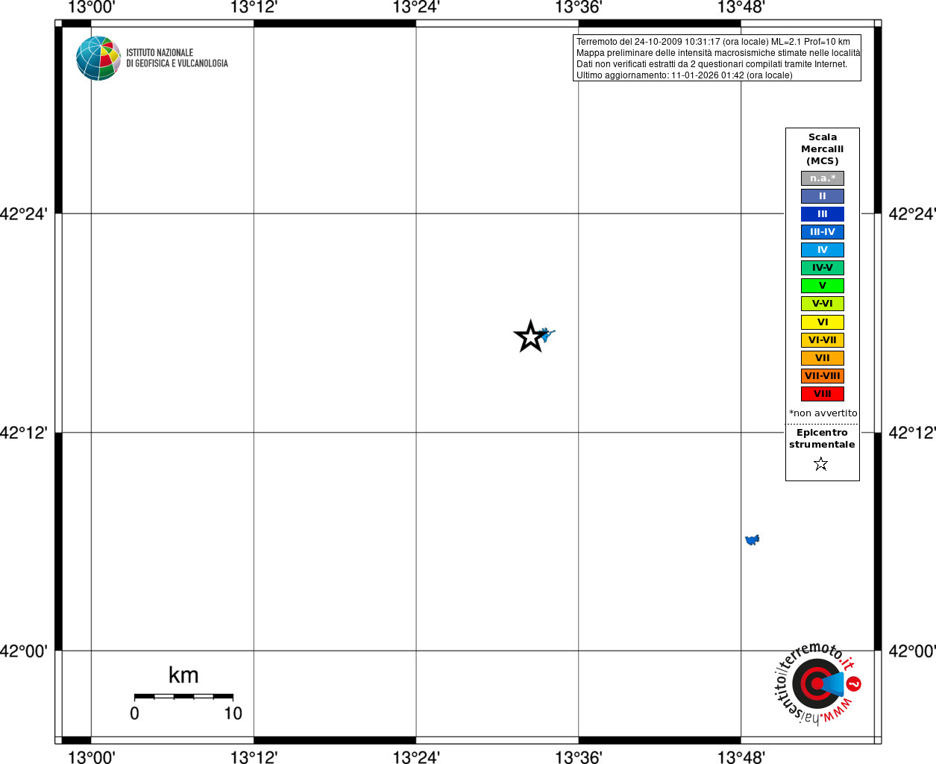Image resolution: width=936 pixels, height=764 pixels.
Task: Click the haisentitoilterremoto.it logo
Action: point(818,683)
